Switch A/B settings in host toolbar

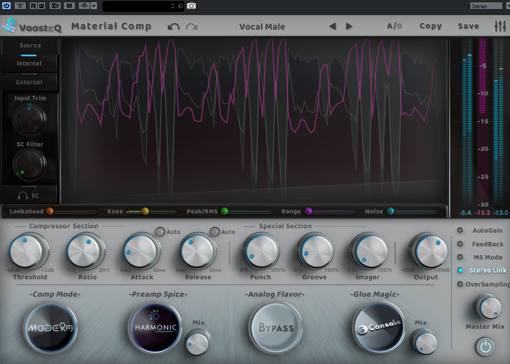click(x=56, y=5)
